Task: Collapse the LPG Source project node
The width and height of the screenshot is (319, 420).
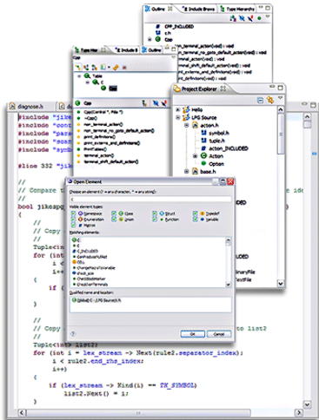Action: [x=178, y=117]
